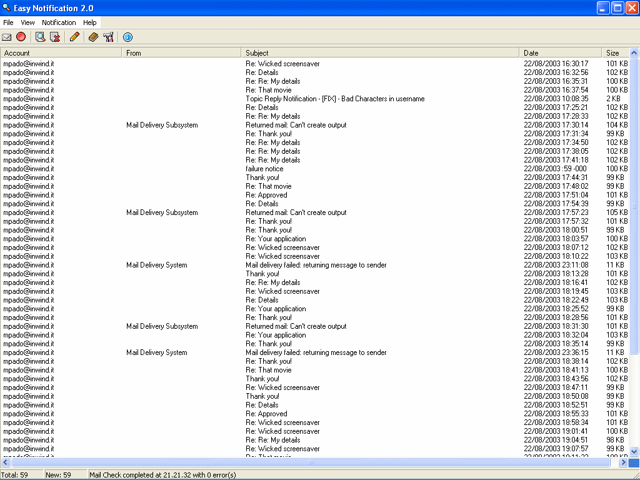The height and width of the screenshot is (480, 640).
Task: Sort by the Subject column header
Action: coord(380,53)
